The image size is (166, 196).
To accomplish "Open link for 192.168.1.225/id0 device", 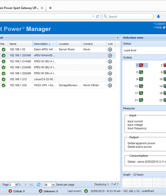I will click(x=110, y=56).
